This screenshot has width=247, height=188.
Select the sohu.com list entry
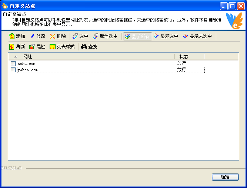[x=27, y=64]
